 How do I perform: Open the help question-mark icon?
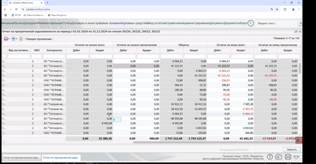pos(270,157)
